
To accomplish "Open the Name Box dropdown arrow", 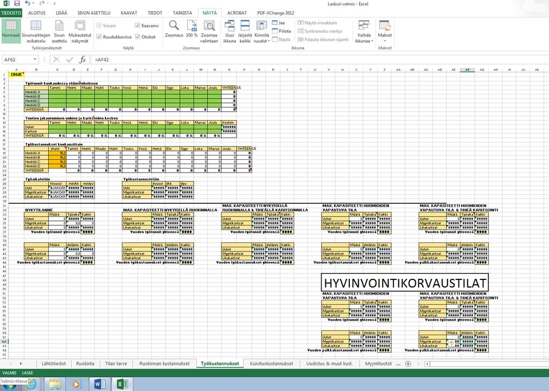I will click(x=35, y=60).
